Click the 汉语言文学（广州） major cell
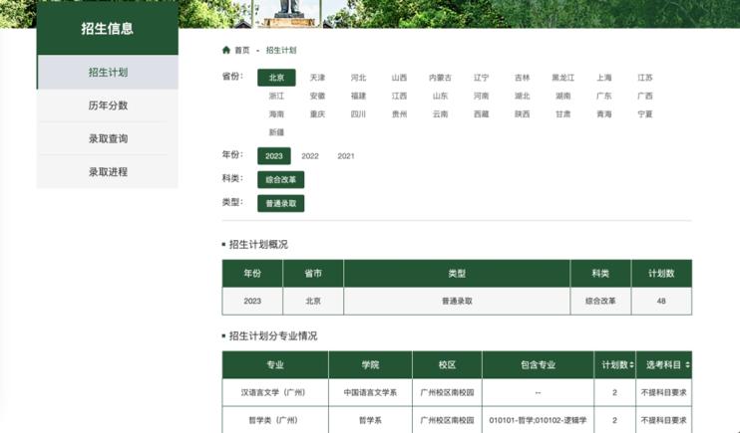Screen dimensions: 740x433 coord(275,392)
